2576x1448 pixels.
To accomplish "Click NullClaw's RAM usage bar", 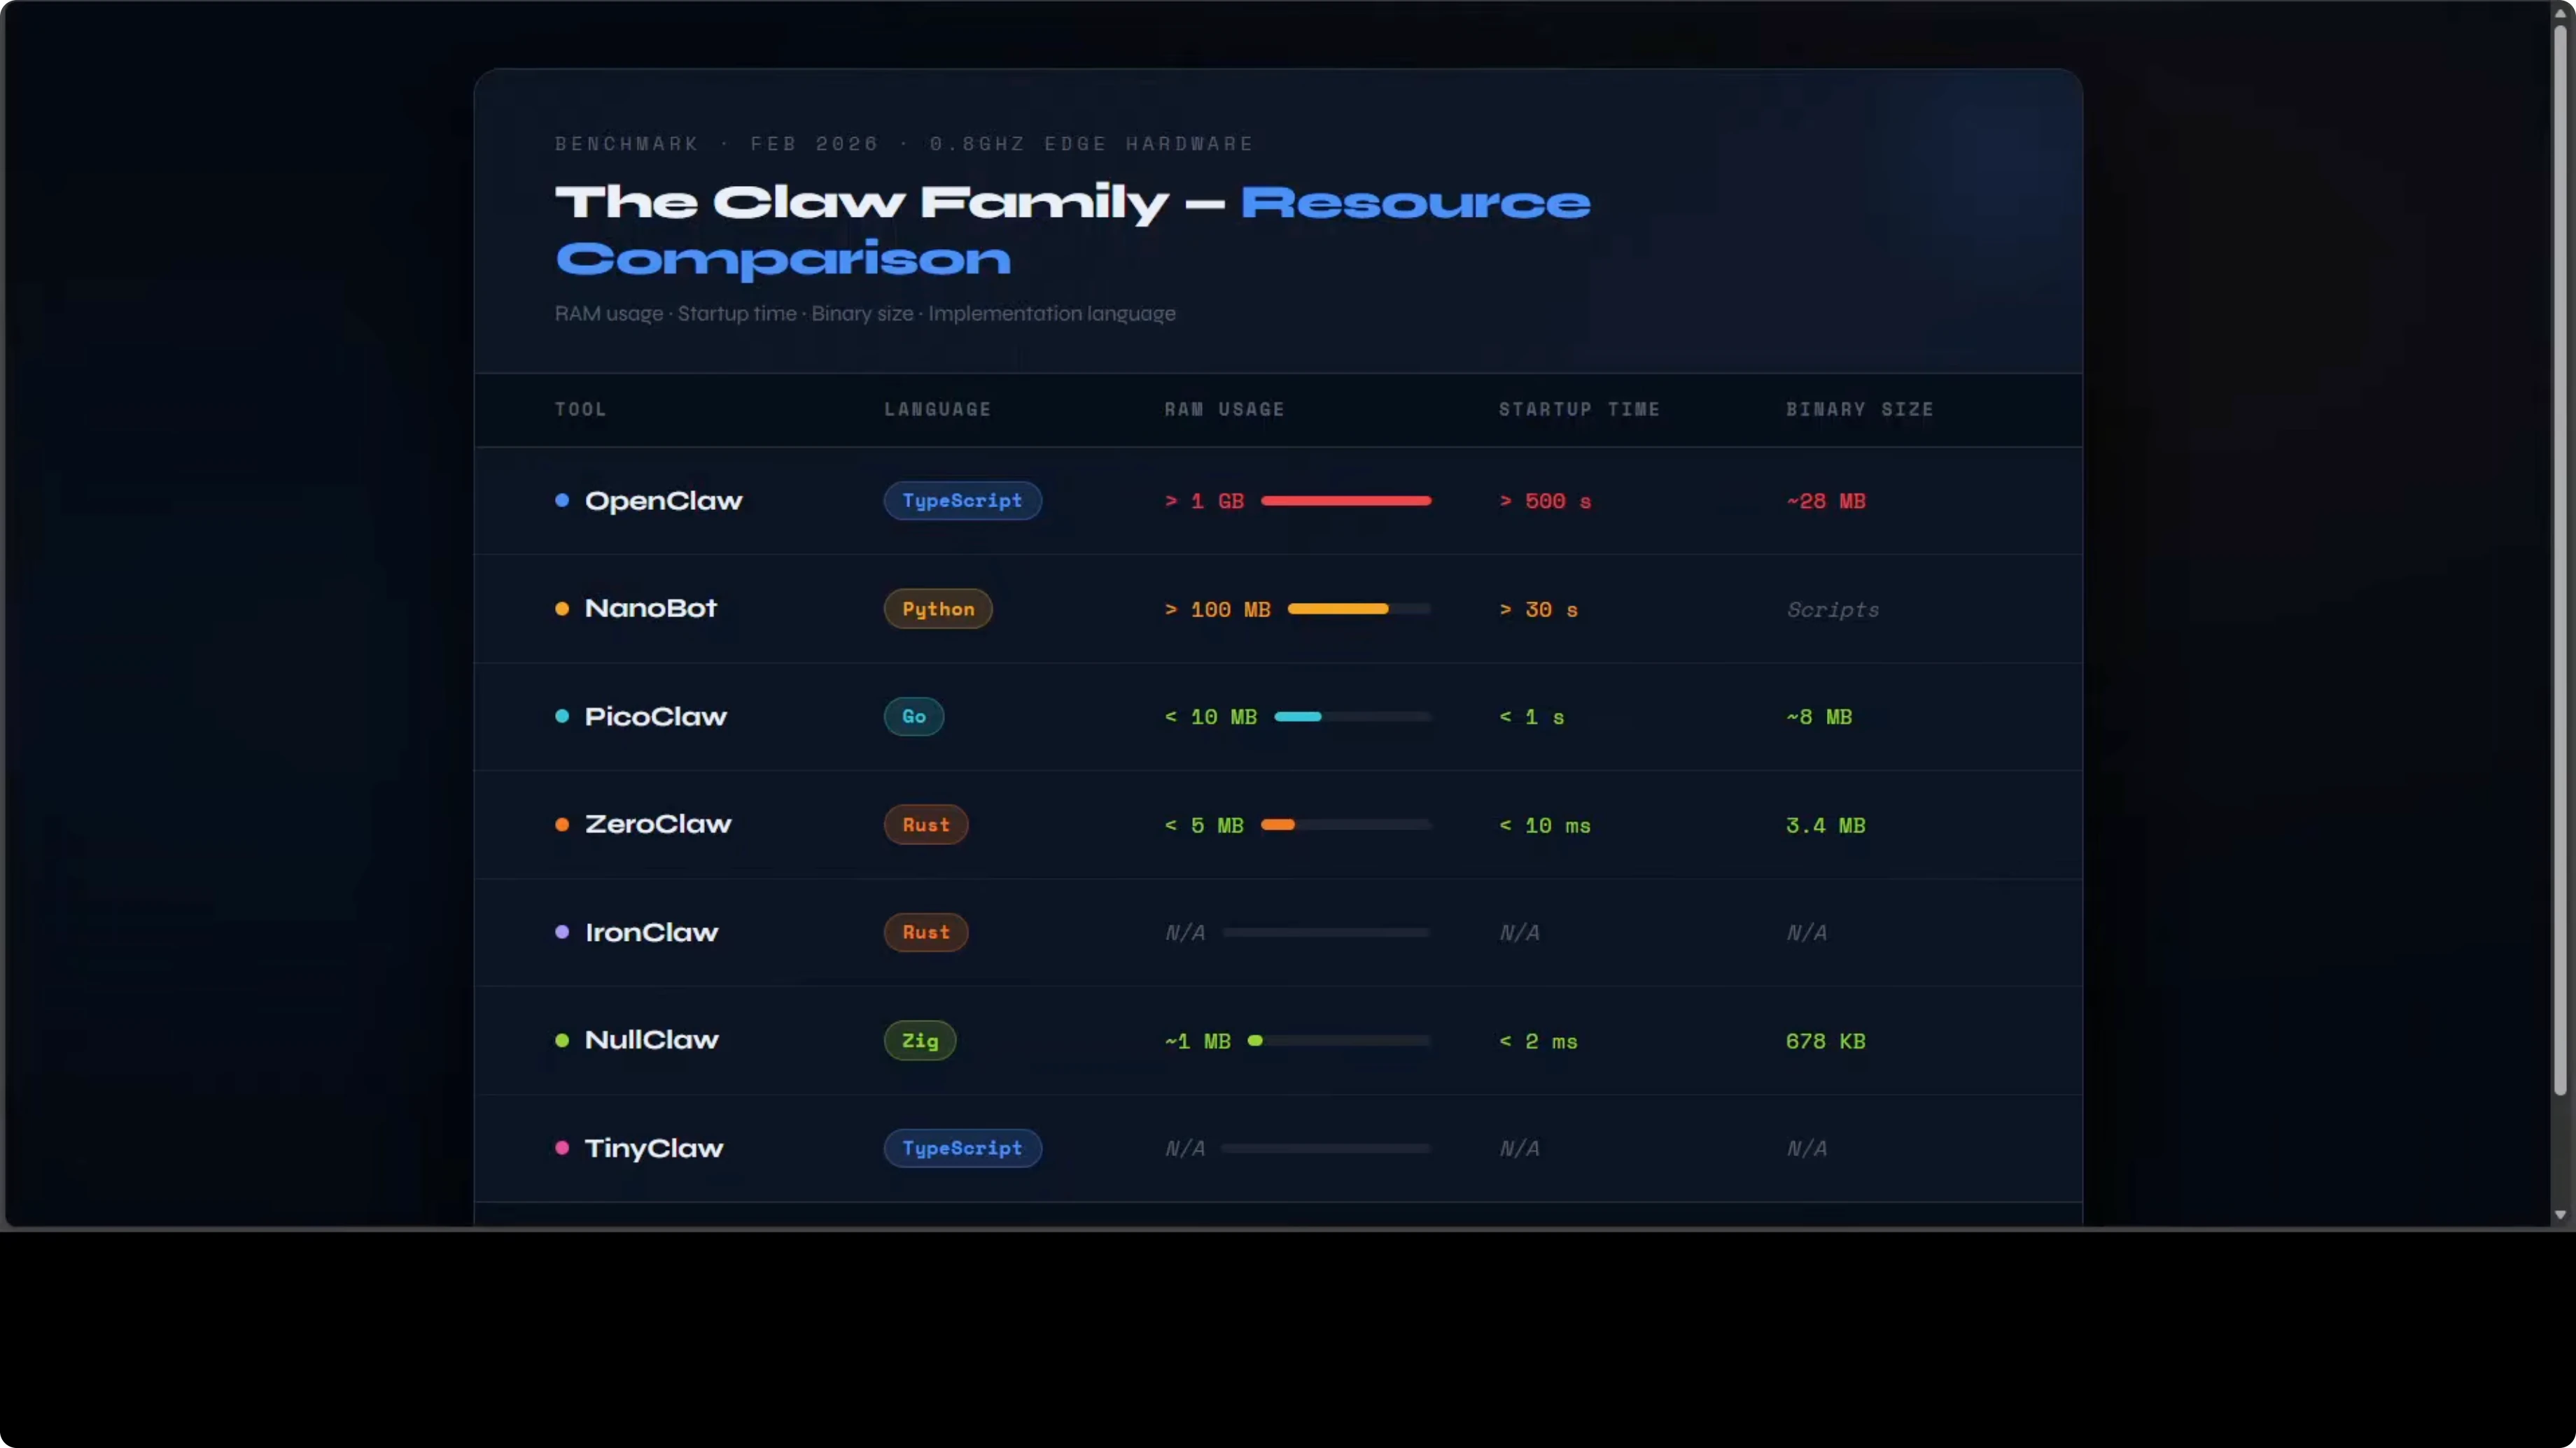I will 1340,1040.
